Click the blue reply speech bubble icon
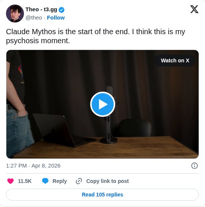Screen dimensions: 205x207 (x=45, y=181)
